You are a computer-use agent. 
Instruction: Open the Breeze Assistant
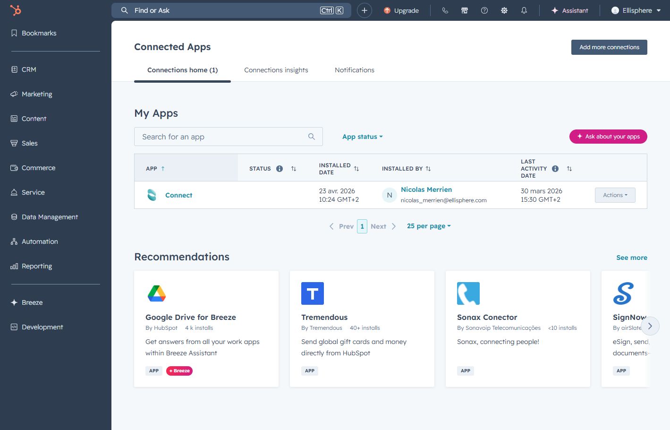[570, 10]
